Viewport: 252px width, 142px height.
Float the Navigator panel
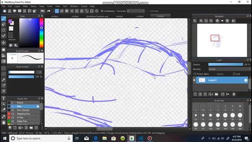click(x=248, y=16)
